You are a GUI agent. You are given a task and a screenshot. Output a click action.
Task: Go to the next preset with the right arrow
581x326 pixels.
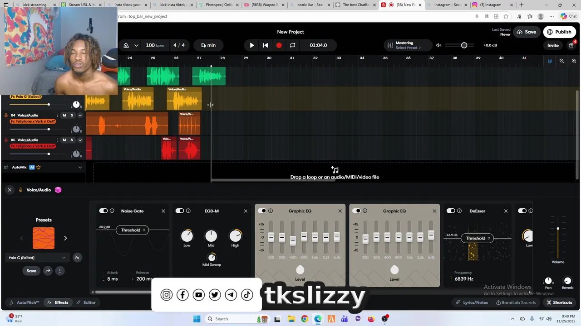65,238
